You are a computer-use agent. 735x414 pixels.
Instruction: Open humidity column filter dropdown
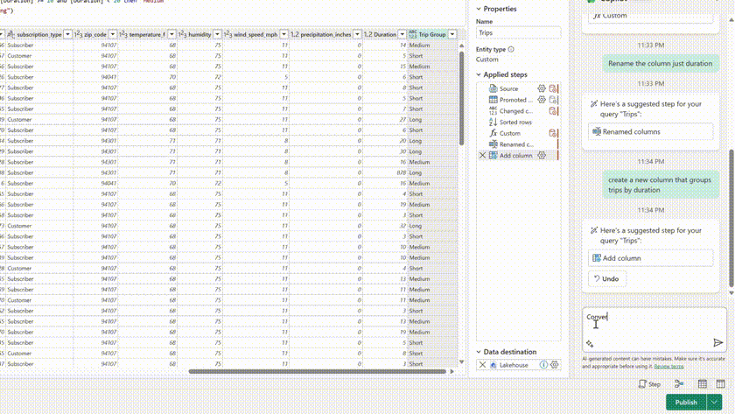pos(217,34)
